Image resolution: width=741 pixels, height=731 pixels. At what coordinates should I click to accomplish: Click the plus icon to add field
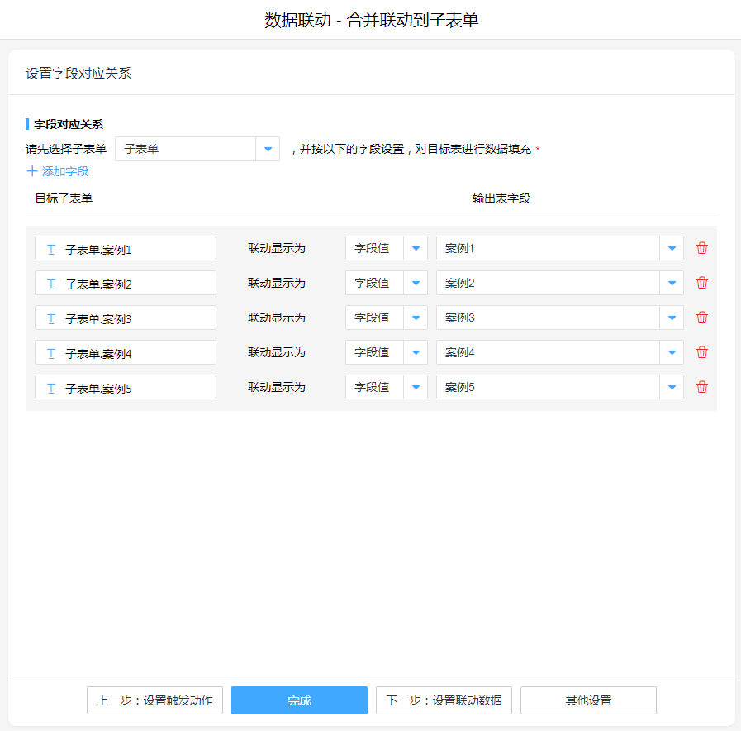pyautogui.click(x=32, y=171)
